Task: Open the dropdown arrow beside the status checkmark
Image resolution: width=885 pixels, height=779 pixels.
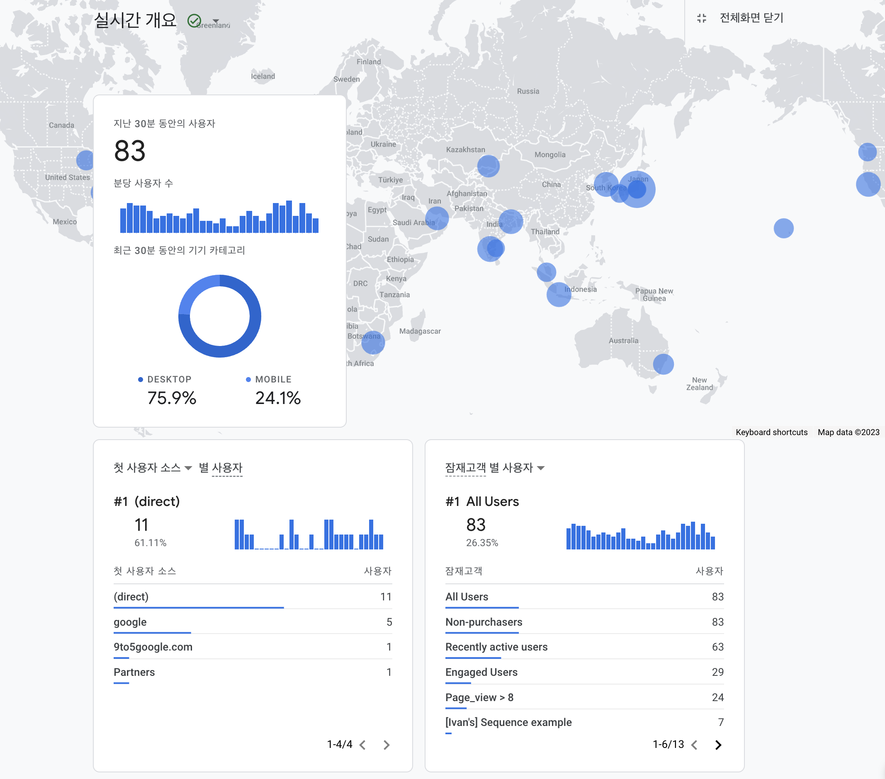Action: (x=216, y=21)
